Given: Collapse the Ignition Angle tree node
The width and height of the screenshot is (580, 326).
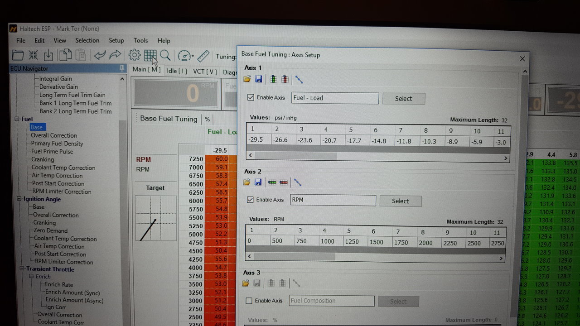Looking at the screenshot, I should point(19,199).
